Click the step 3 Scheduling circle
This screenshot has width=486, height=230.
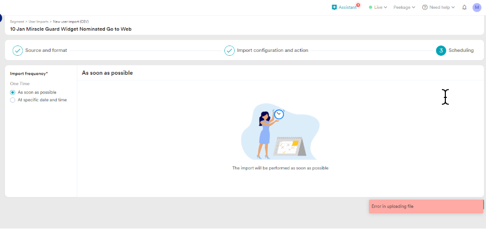coord(441,50)
